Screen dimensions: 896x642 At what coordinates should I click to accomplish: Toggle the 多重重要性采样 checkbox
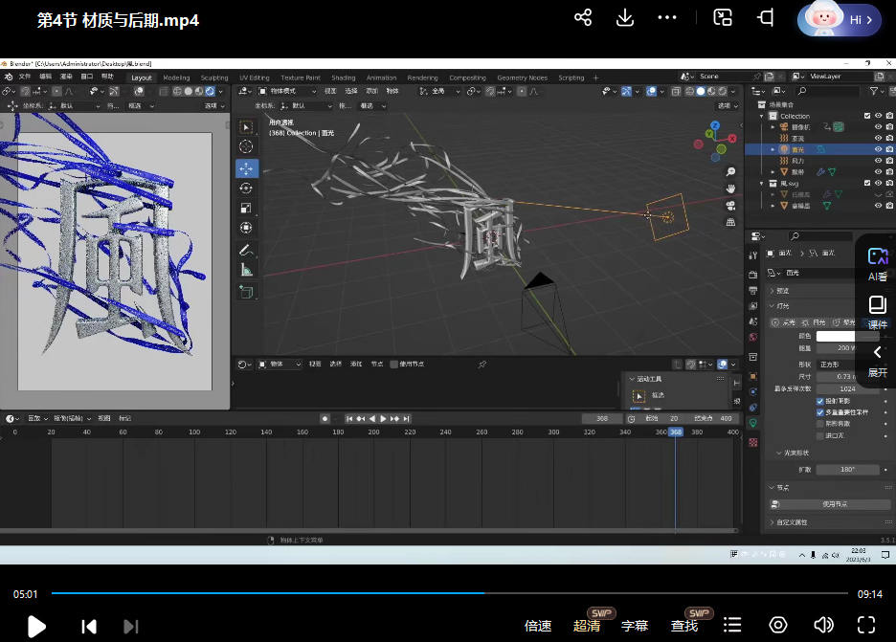[820, 411]
